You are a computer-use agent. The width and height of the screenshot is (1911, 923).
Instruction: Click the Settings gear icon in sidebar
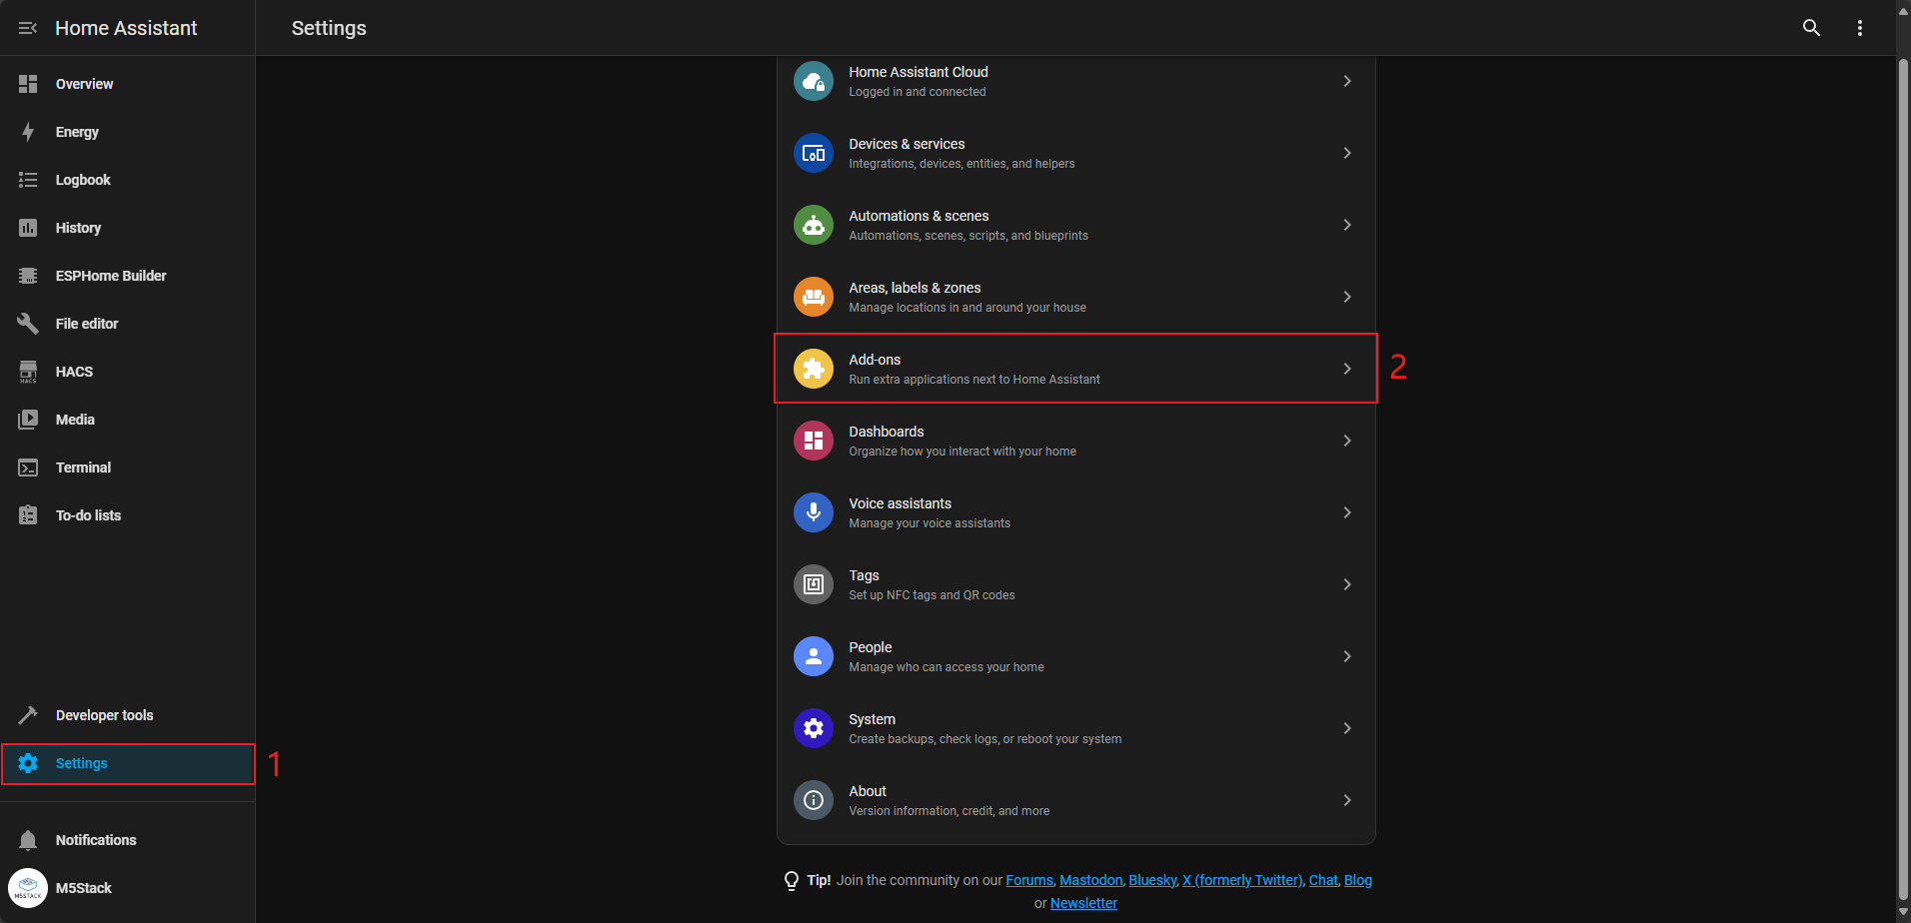tap(28, 763)
